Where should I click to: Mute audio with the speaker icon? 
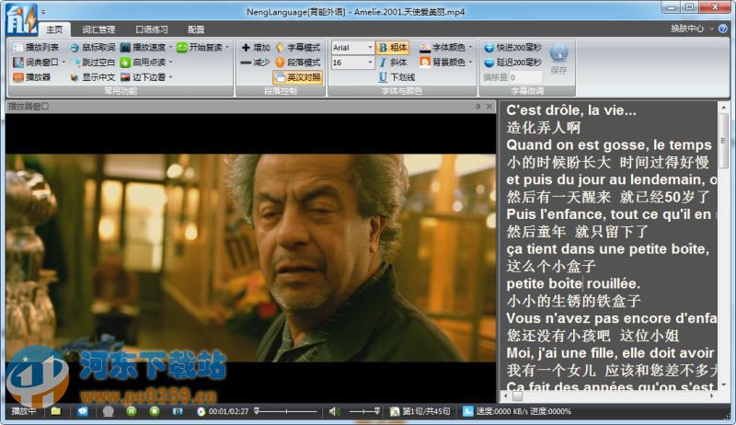(x=334, y=411)
